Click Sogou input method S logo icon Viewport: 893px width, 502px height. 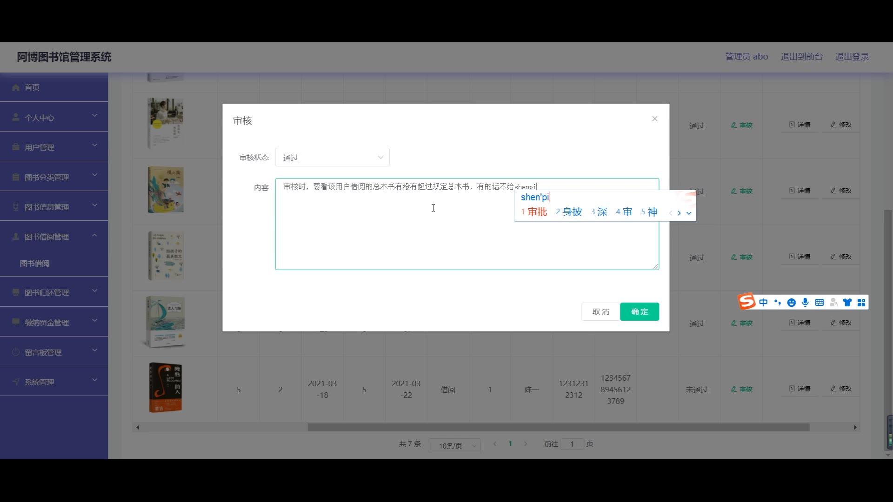point(747,302)
